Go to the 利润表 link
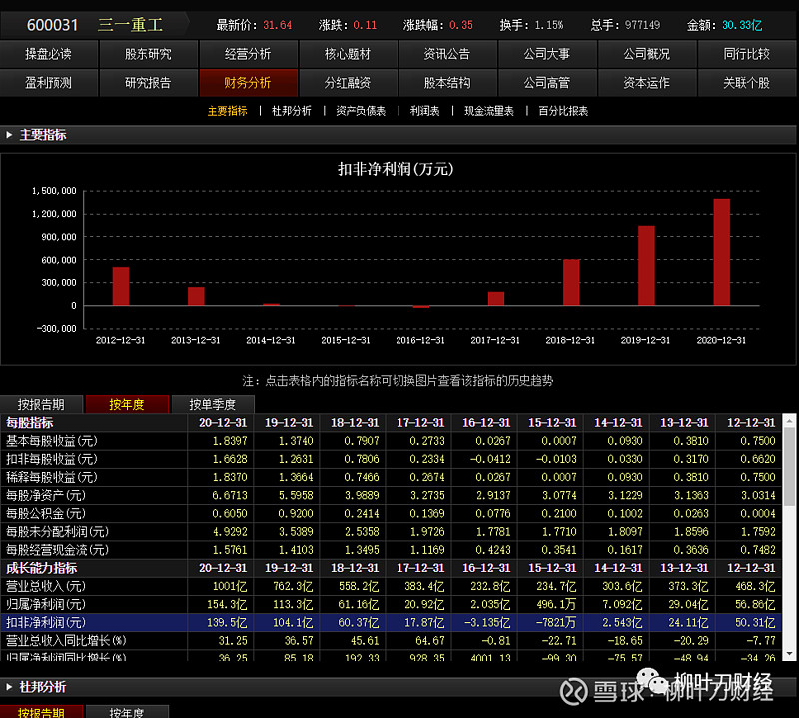This screenshot has width=799, height=718. point(425,111)
